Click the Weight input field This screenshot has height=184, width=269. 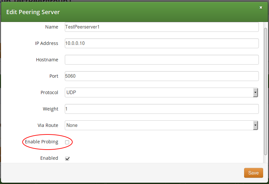(x=162, y=109)
